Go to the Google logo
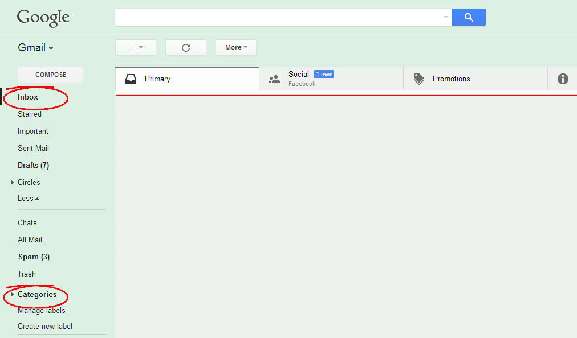The image size is (577, 338). coord(43,18)
